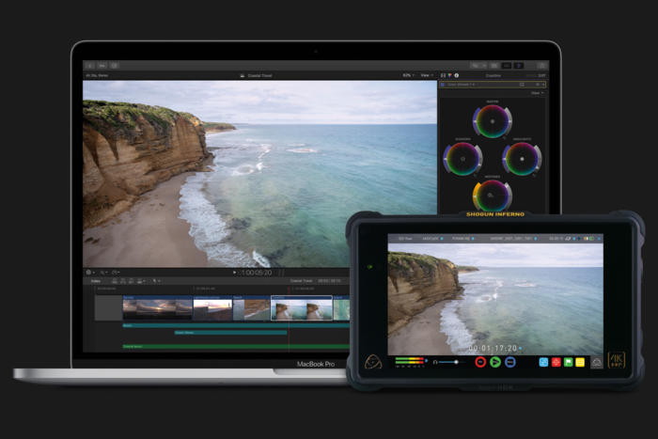Open the viewer zoom percentage dropdown
The image size is (658, 439).
[x=408, y=75]
